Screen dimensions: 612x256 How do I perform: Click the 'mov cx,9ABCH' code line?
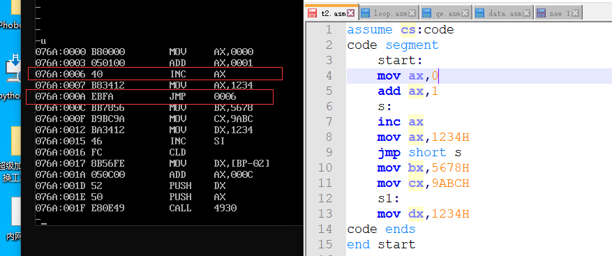(x=424, y=183)
